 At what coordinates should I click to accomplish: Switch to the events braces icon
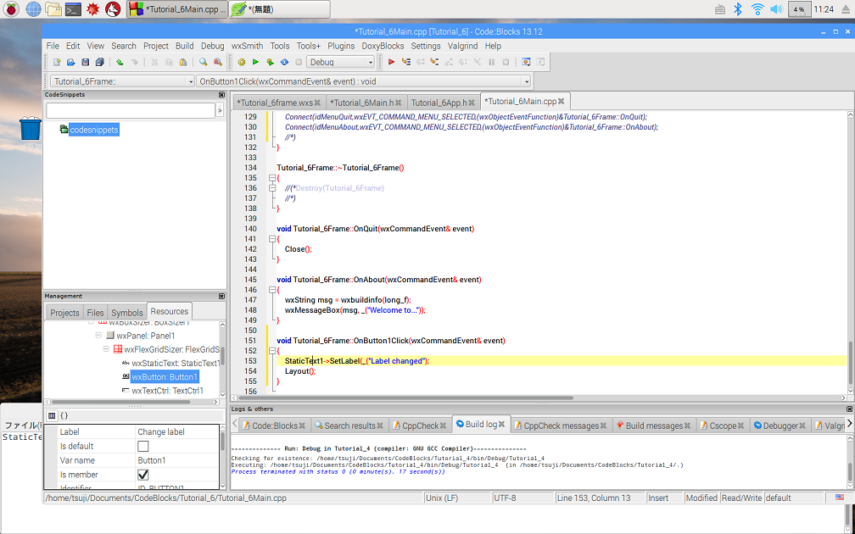64,415
